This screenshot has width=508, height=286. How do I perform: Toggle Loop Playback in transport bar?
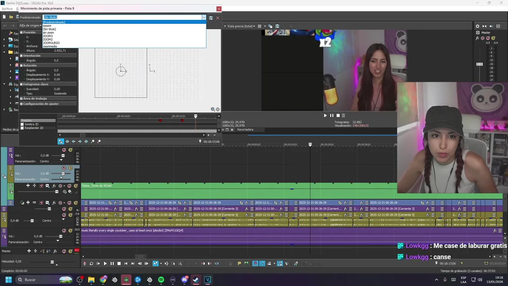tap(91, 263)
